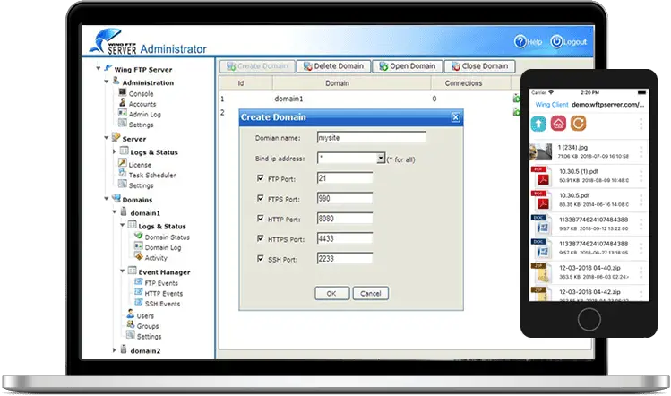Toggle the SSH Port checkbox
This screenshot has height=396, width=671.
click(260, 259)
